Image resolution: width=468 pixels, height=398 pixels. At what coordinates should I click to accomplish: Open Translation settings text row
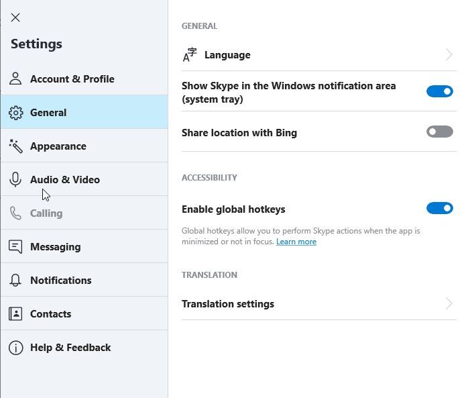pos(318,304)
